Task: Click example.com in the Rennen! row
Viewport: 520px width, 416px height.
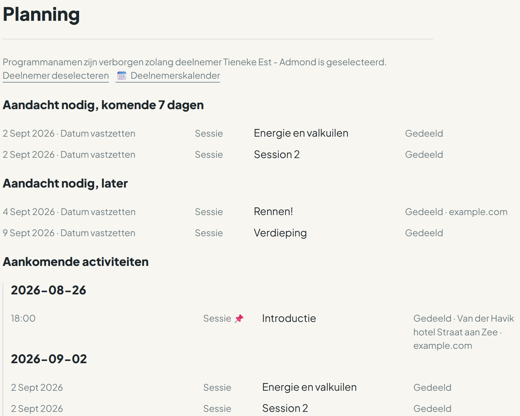Action: point(478,212)
